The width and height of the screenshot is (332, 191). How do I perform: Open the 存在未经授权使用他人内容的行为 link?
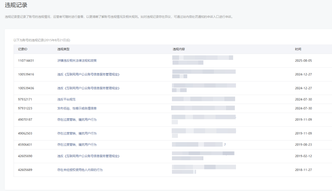(80, 170)
